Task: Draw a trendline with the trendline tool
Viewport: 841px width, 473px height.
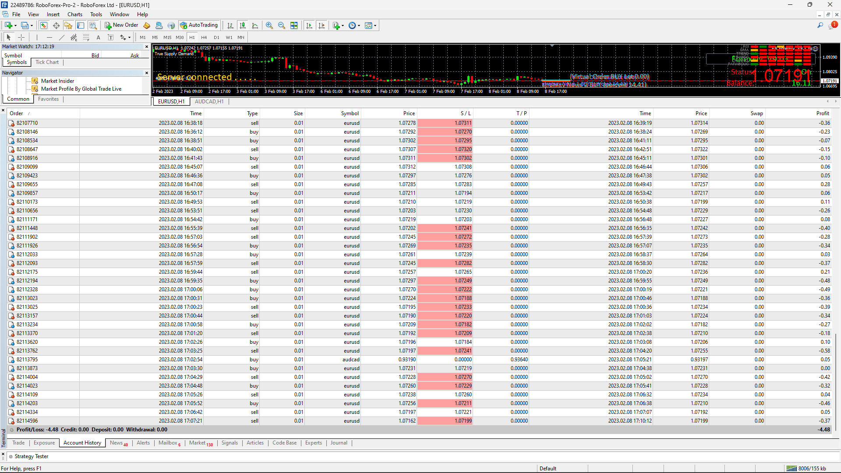Action: (62, 38)
